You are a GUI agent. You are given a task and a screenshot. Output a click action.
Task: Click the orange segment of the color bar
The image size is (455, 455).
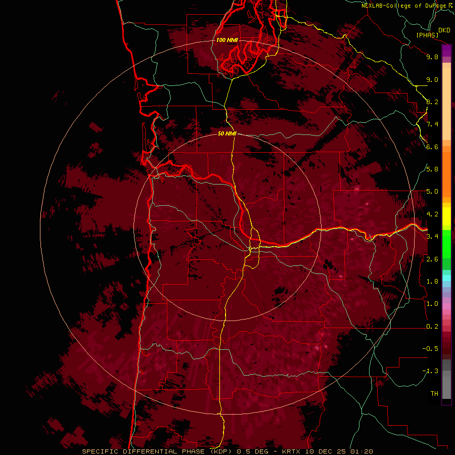click(x=446, y=174)
